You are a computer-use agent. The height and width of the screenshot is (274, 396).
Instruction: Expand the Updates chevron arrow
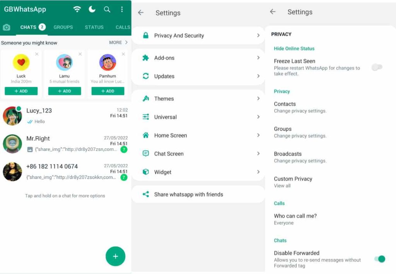tap(258, 76)
